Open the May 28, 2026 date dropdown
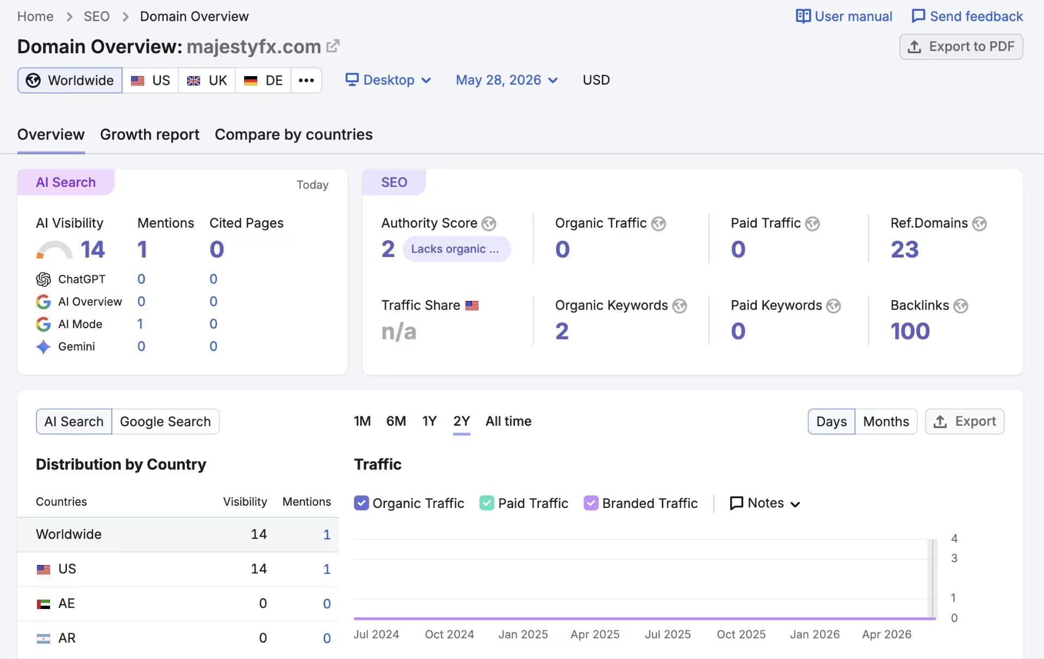This screenshot has height=659, width=1044. pos(507,80)
